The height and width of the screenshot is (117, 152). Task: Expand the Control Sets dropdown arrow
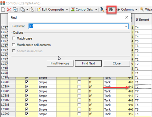click(96, 10)
